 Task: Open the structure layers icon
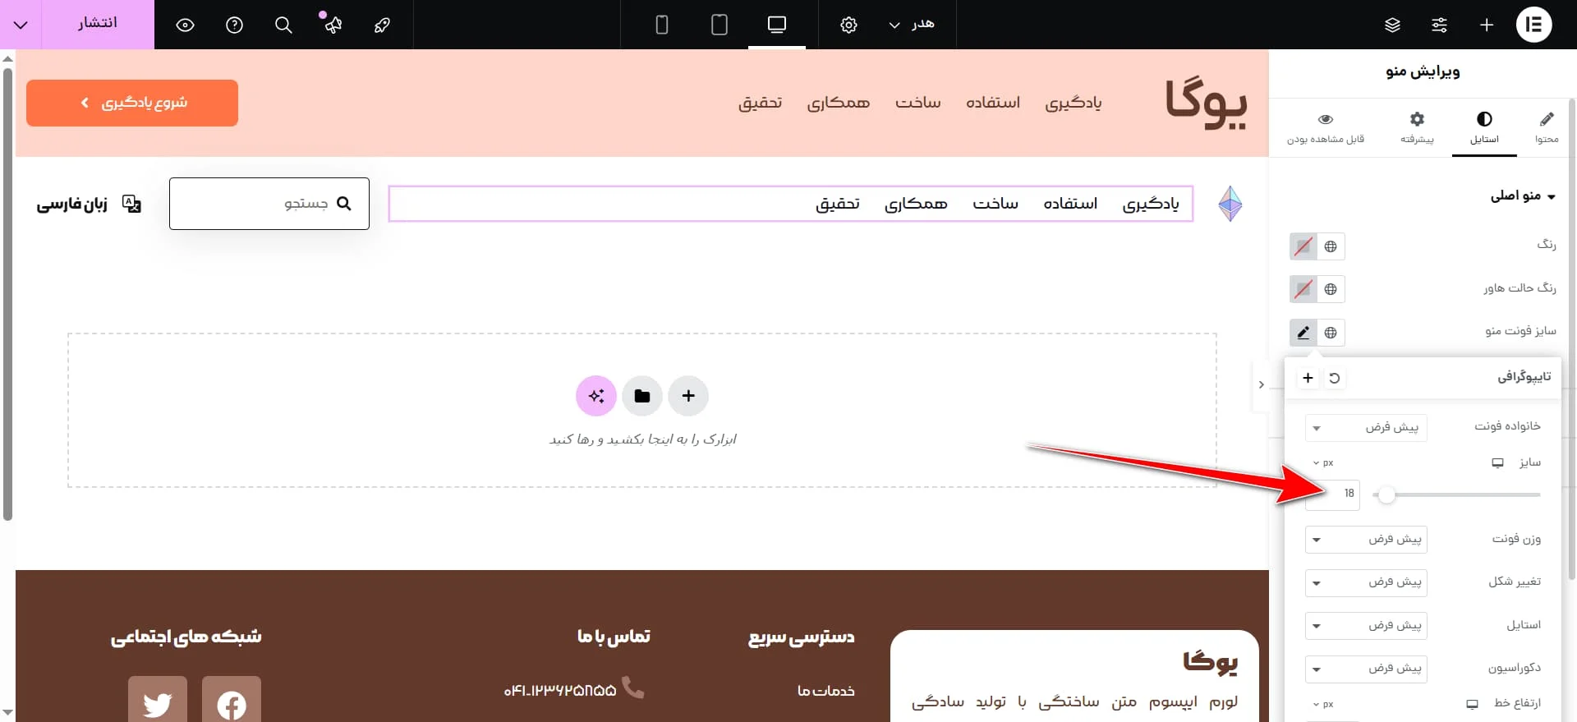click(x=1392, y=25)
